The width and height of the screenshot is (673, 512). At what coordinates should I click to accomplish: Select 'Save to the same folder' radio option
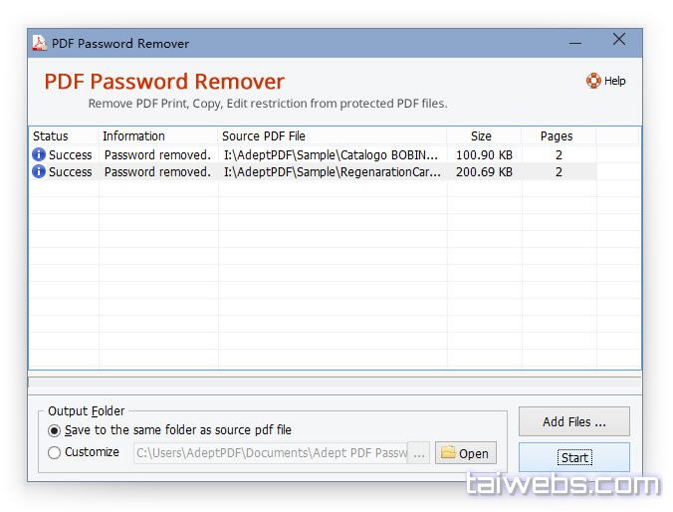point(54,430)
